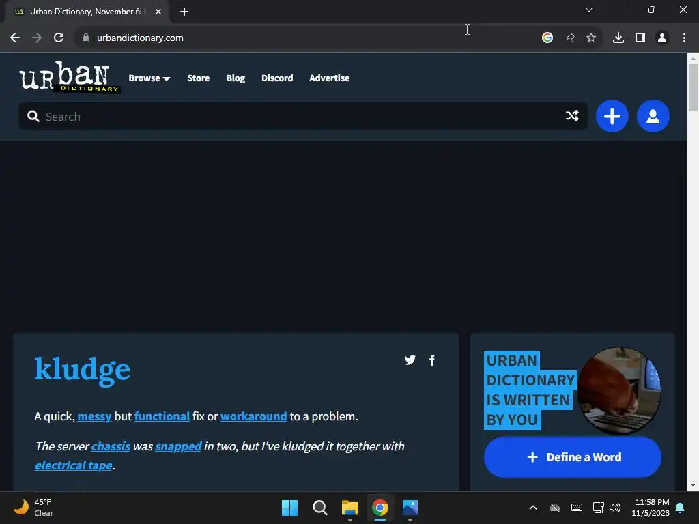Screen dimensions: 699x524
Task: Share kludge on Facebook
Action: [x=432, y=360]
